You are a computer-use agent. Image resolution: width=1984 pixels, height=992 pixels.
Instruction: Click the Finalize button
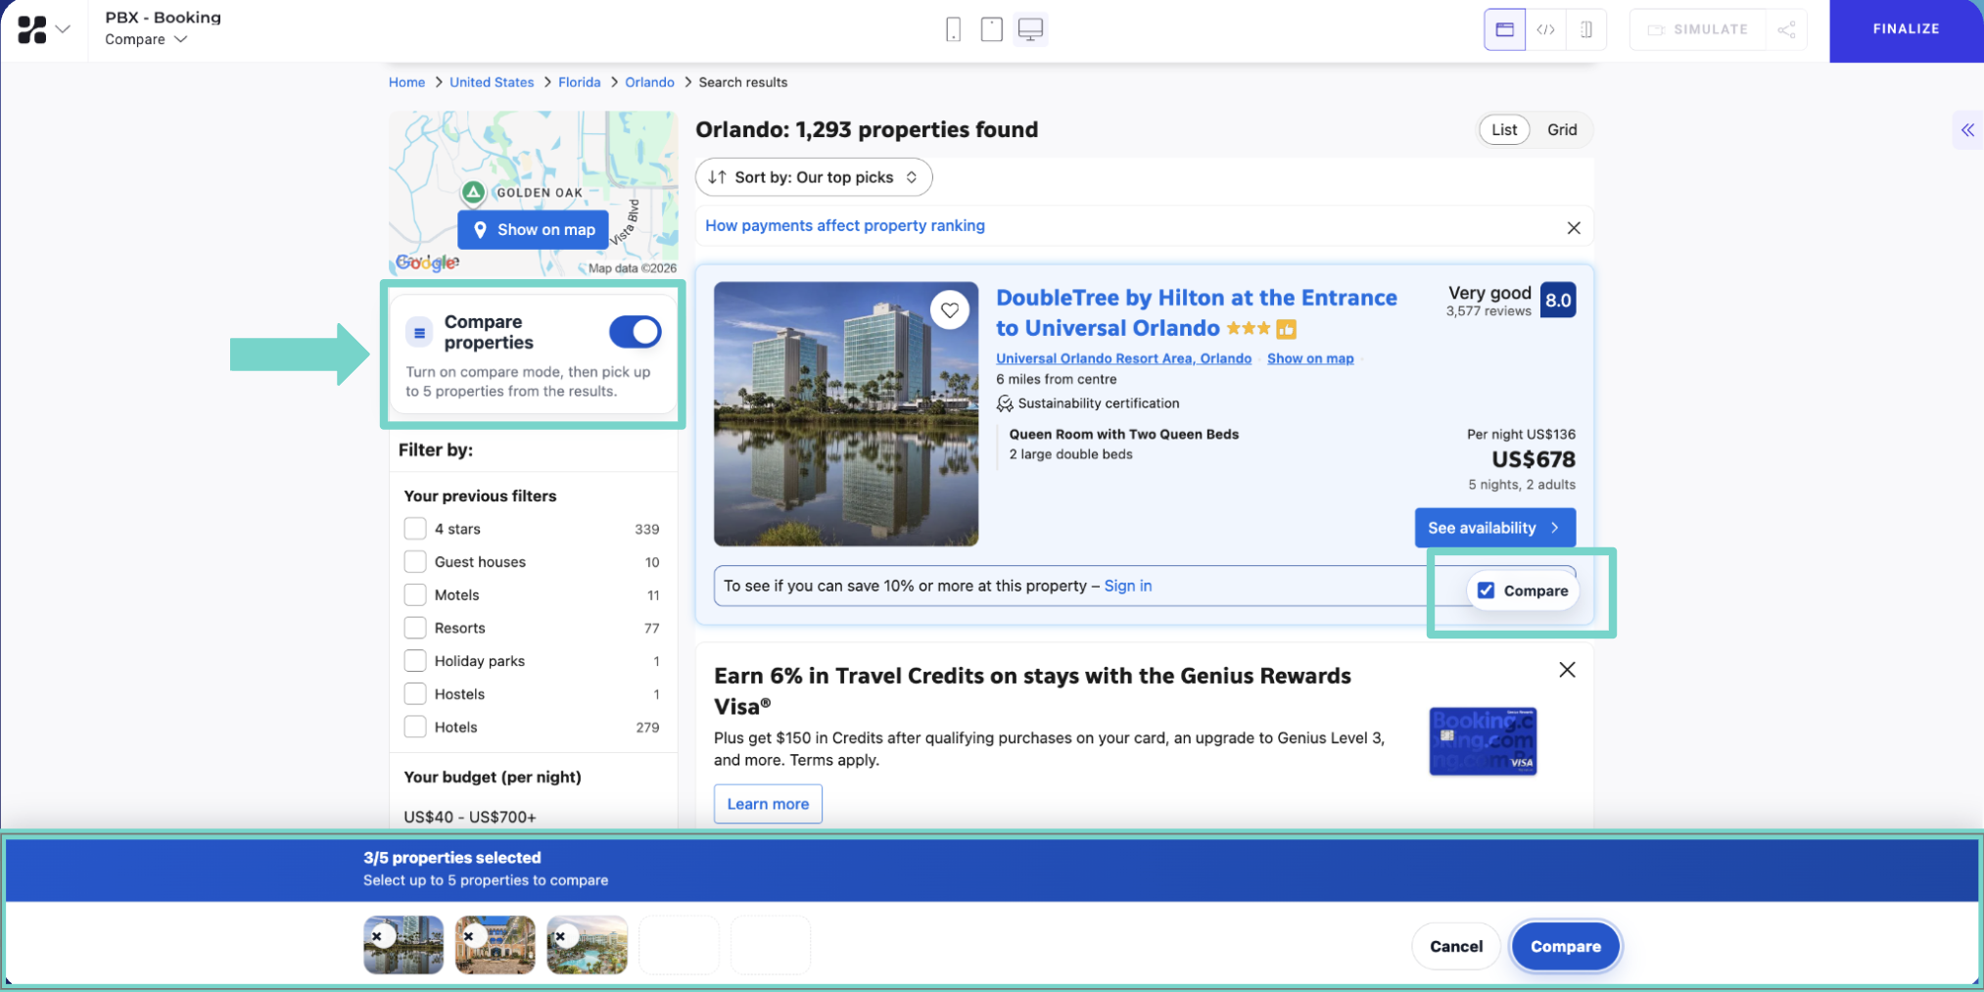(x=1905, y=29)
